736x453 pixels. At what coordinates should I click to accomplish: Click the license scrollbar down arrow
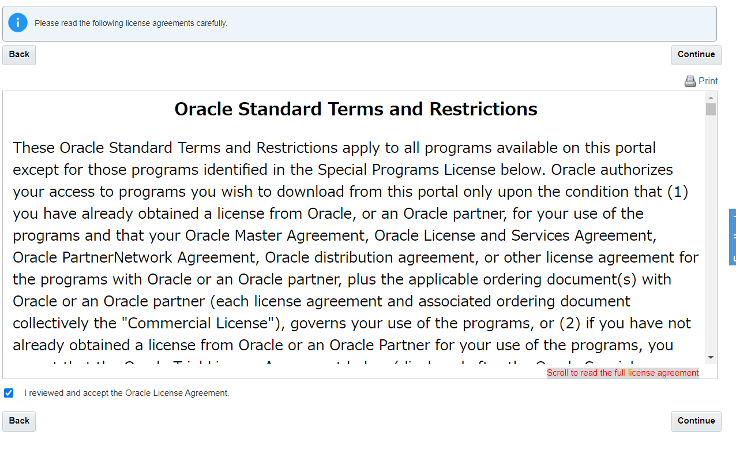point(711,358)
